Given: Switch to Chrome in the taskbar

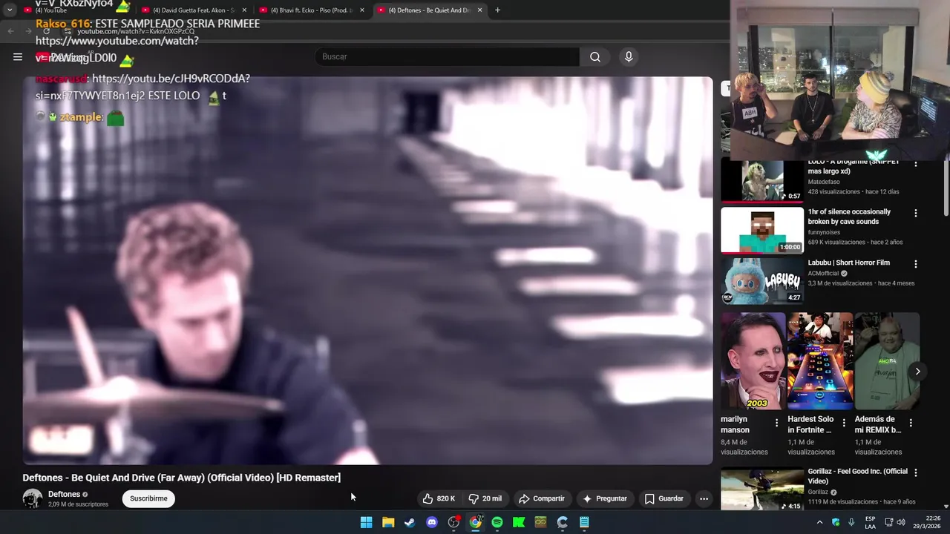Looking at the screenshot, I should 476,522.
